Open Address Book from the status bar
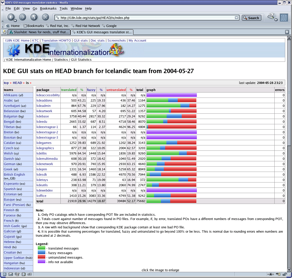 tap(23, 274)
